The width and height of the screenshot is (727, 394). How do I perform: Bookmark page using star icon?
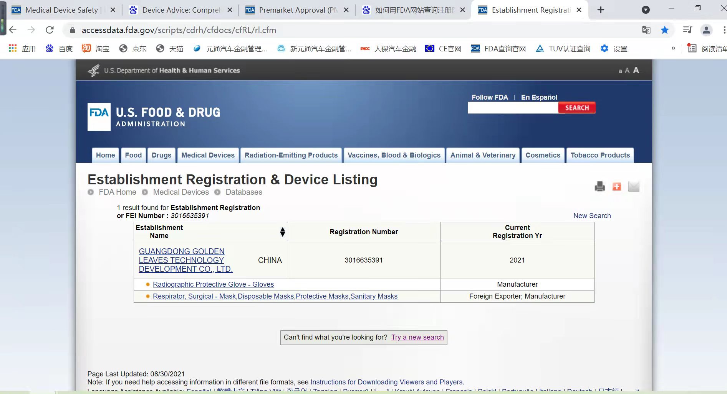point(665,30)
